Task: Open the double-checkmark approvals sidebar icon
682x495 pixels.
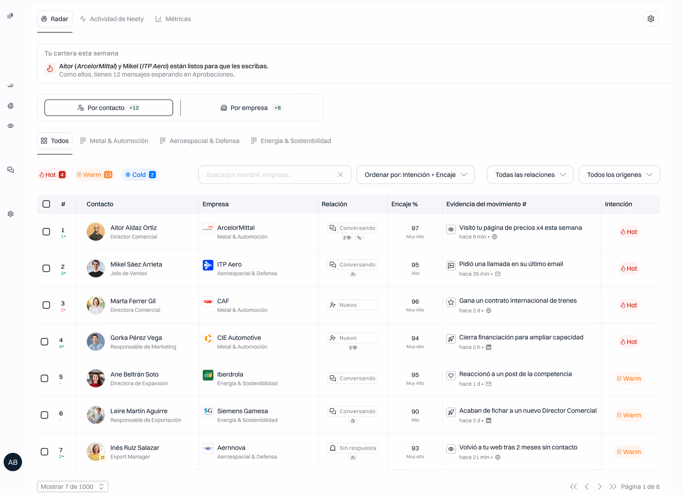Action: pos(11,86)
